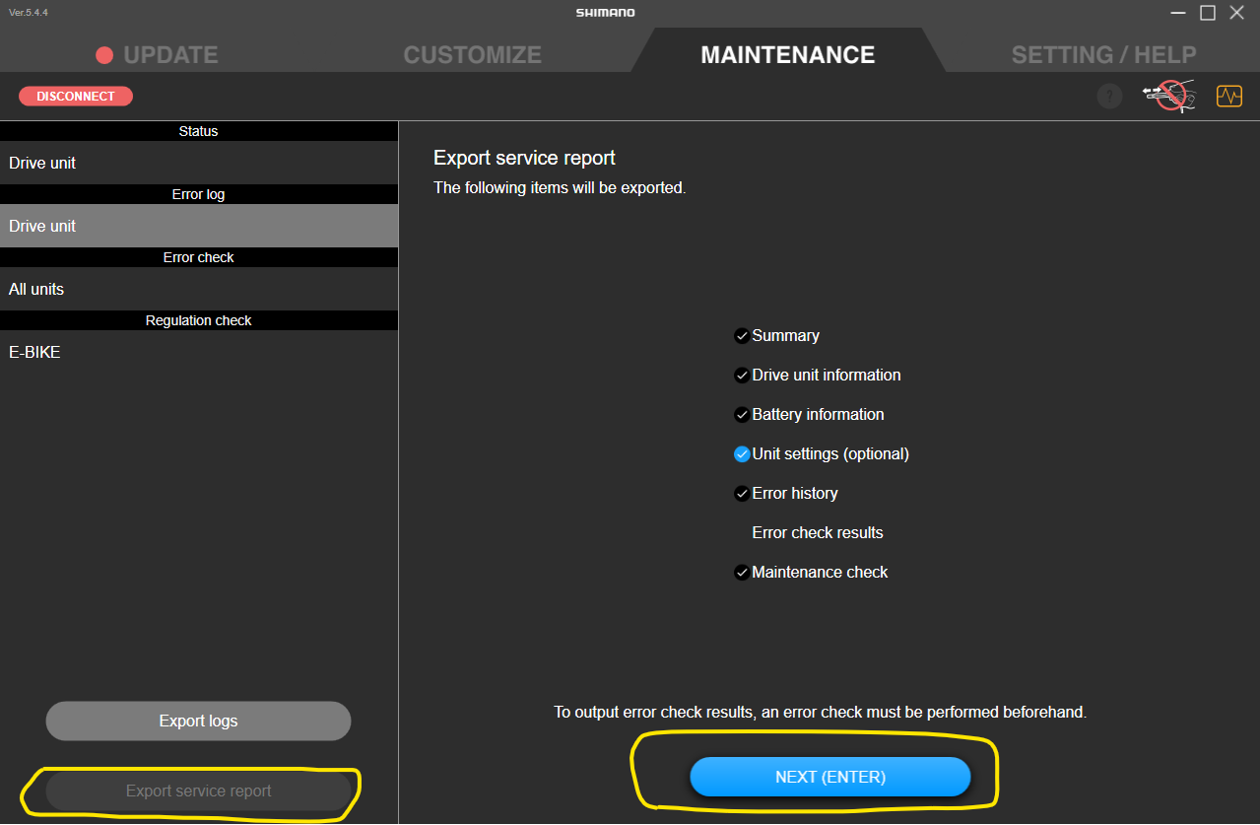This screenshot has width=1260, height=825.
Task: Open the help question mark icon
Action: pyautogui.click(x=1109, y=97)
